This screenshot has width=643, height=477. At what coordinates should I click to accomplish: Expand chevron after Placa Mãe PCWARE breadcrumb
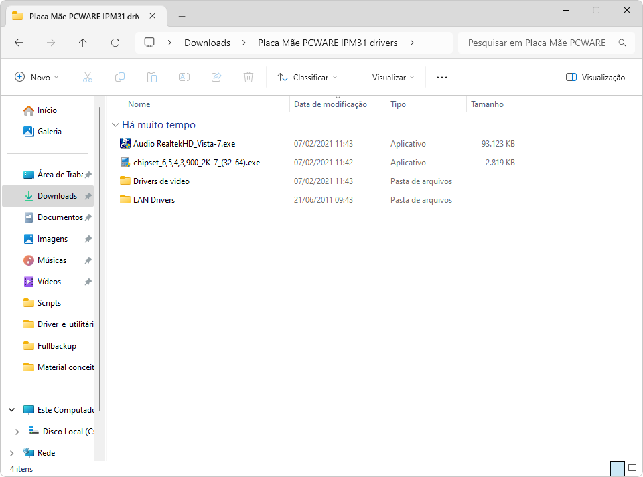412,43
